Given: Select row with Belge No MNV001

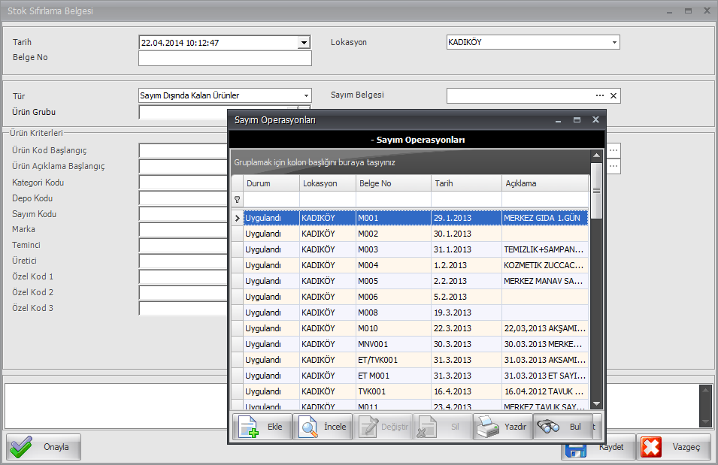Looking at the screenshot, I should coord(416,344).
